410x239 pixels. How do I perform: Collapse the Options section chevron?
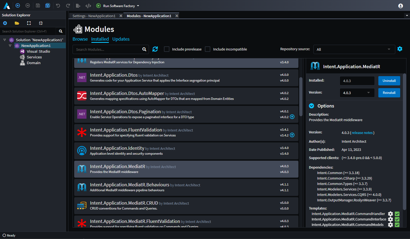(x=312, y=106)
